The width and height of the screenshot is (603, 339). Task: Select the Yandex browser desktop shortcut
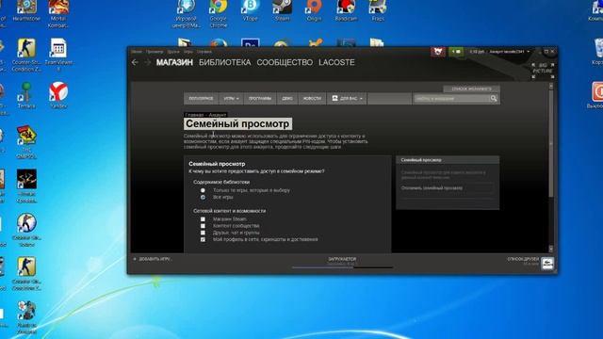(x=58, y=95)
